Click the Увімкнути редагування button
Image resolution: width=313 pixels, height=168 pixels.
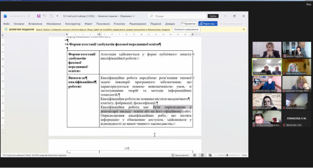point(186,29)
